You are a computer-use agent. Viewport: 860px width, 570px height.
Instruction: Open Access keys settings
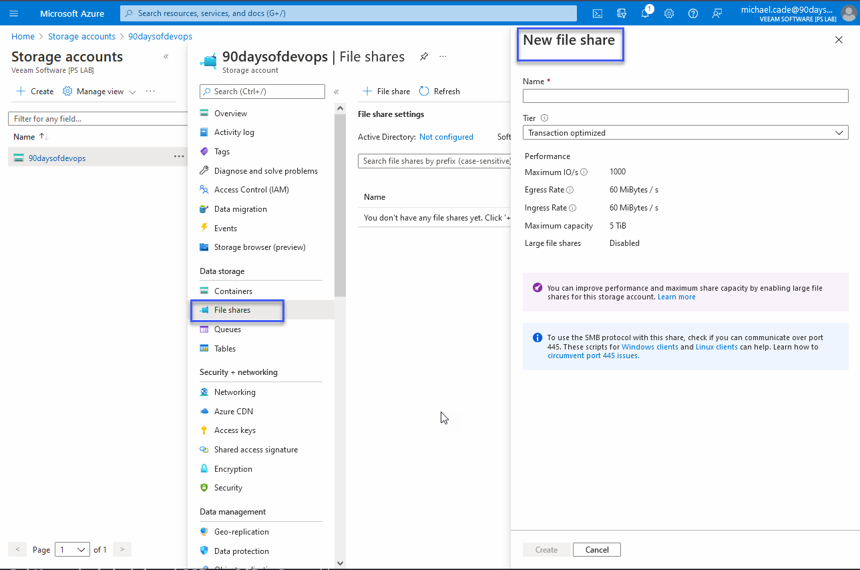[234, 430]
